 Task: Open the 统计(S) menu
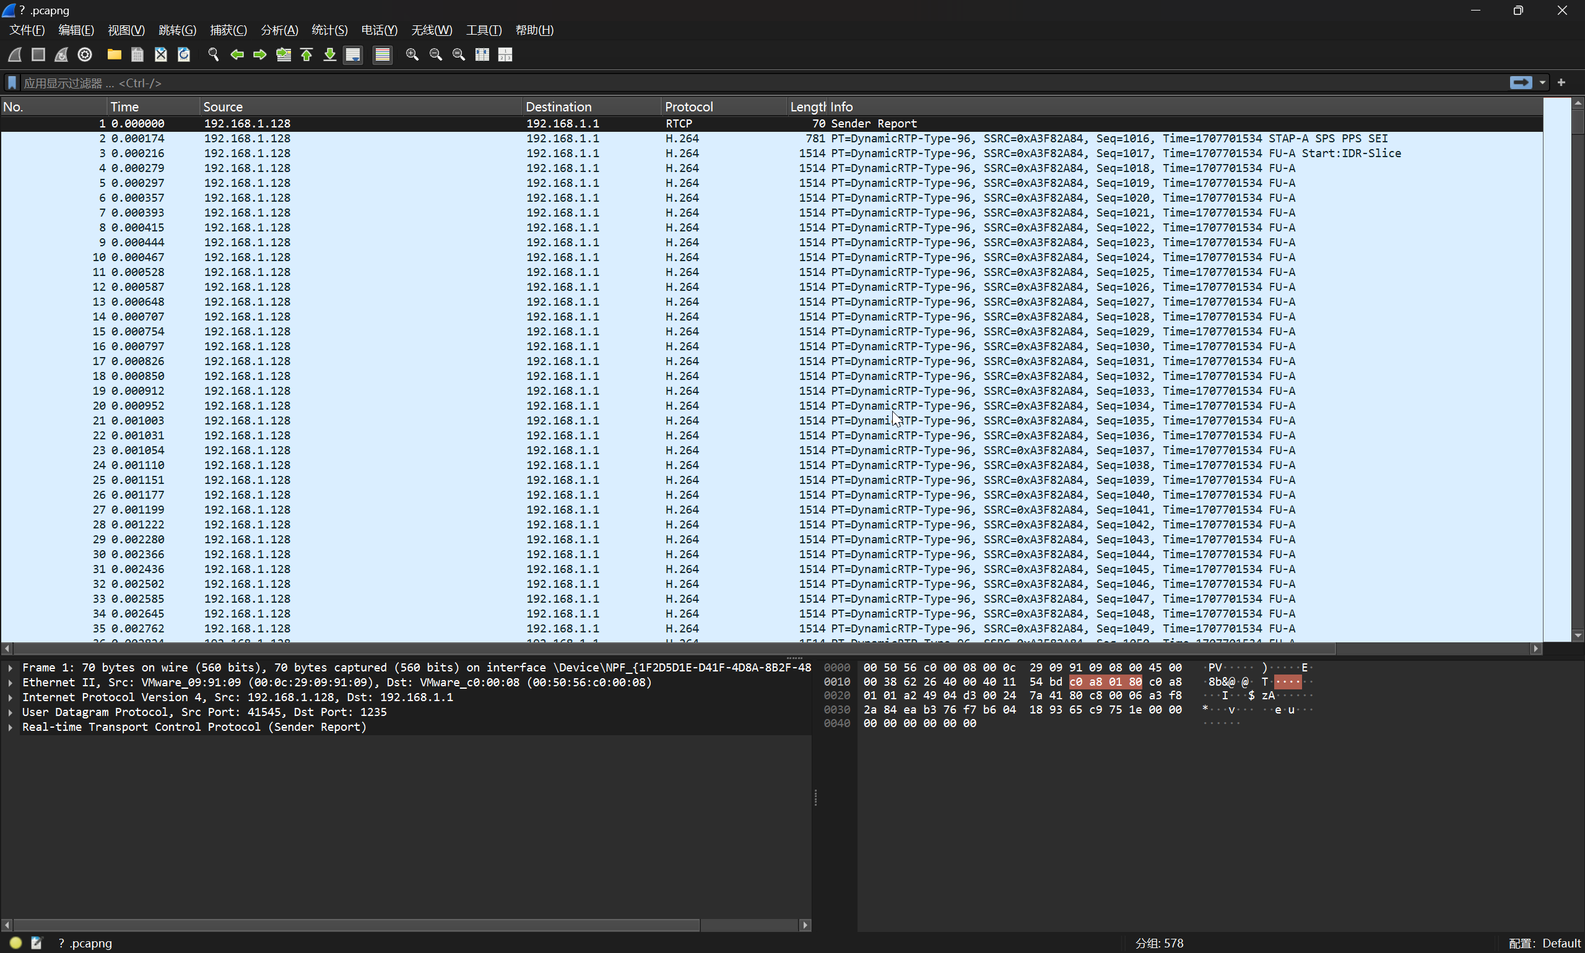(x=329, y=30)
